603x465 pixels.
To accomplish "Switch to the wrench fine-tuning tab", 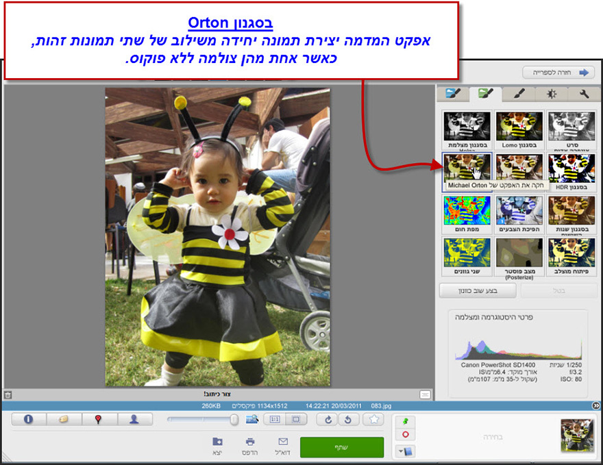I will click(584, 94).
